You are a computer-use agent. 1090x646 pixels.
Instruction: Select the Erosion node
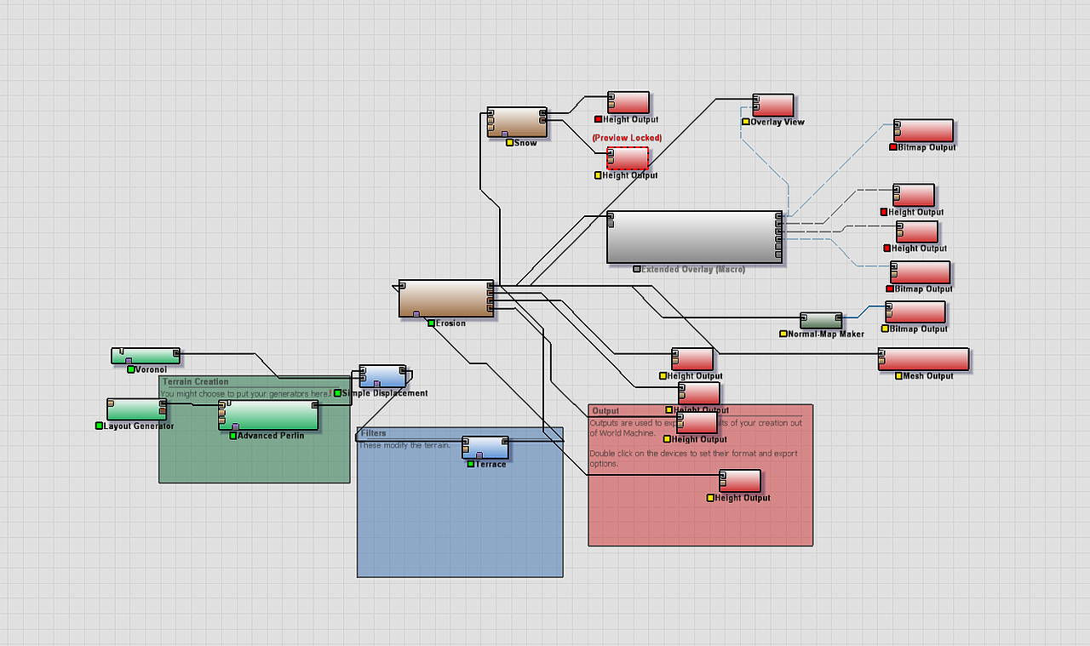click(x=446, y=299)
